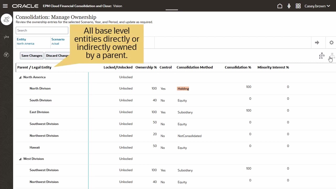Click Ownership % 20 for Northwest Division
Screen dimensions: 336x189
tap(155, 134)
